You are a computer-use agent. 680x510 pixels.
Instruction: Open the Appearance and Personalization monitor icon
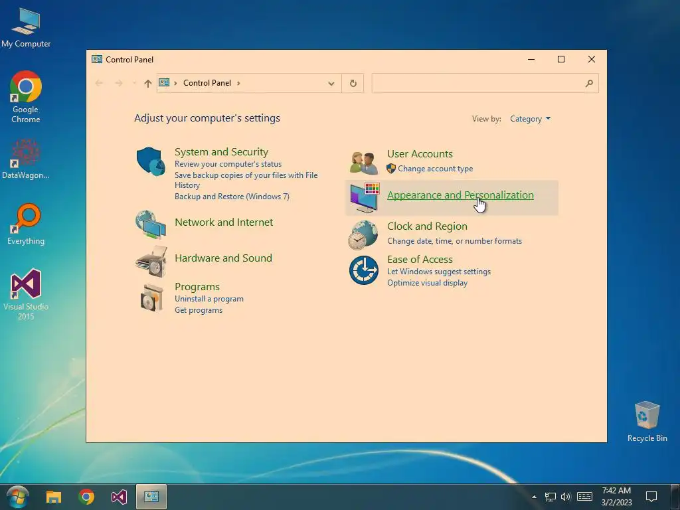[x=365, y=198]
